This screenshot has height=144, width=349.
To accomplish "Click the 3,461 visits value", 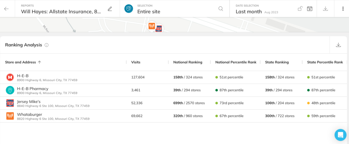I will [136, 90].
